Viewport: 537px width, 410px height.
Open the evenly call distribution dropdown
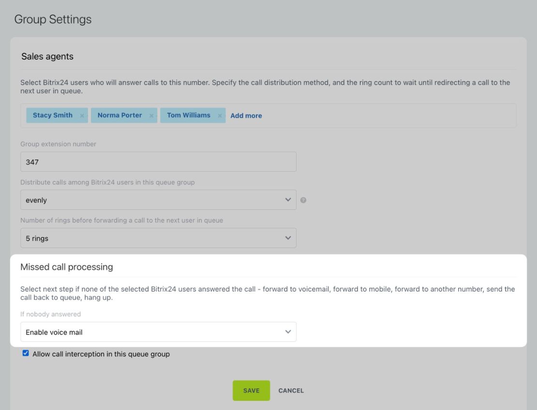[x=158, y=200]
